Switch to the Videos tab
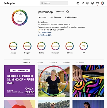Image resolution: width=107 pixels, height=108 pixels. (x=53, y=62)
